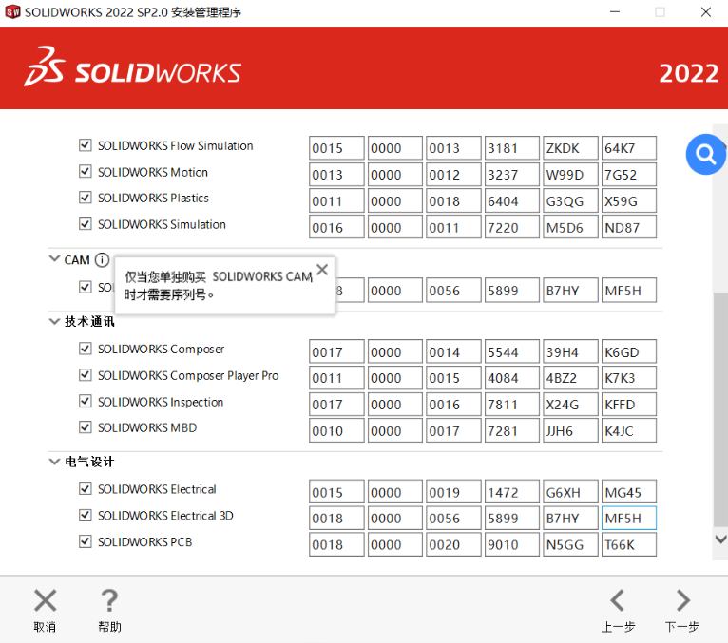Select Motion serial field W99D
Viewport: 728px width, 643px height.
570,175
